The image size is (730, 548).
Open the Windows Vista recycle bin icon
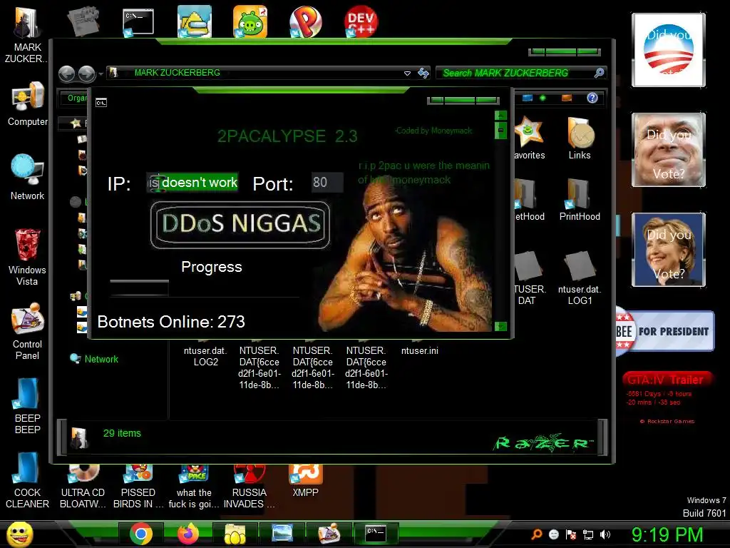pos(27,257)
